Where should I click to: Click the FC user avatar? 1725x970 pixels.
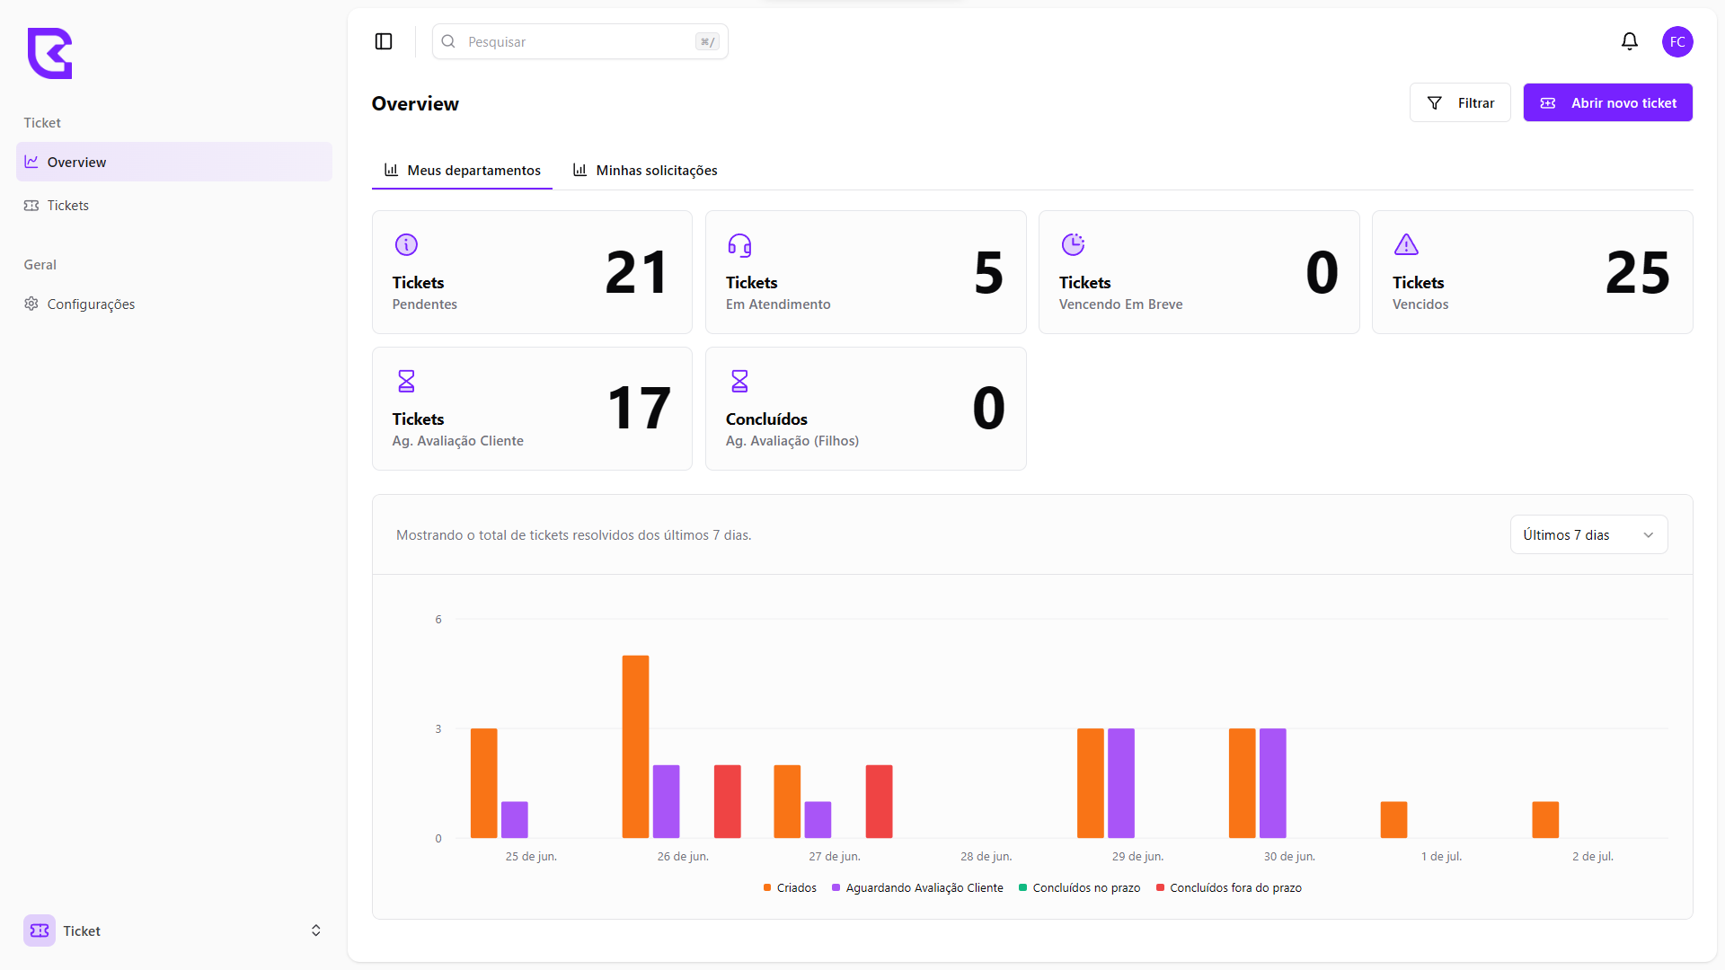[x=1676, y=41]
